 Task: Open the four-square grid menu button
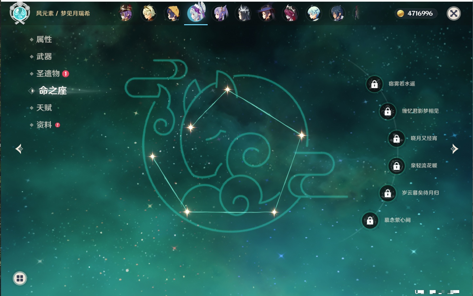coord(20,278)
